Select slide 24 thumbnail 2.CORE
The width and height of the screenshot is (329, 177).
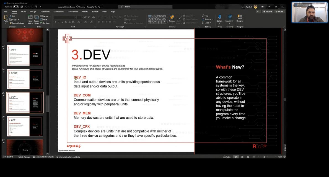25,79
